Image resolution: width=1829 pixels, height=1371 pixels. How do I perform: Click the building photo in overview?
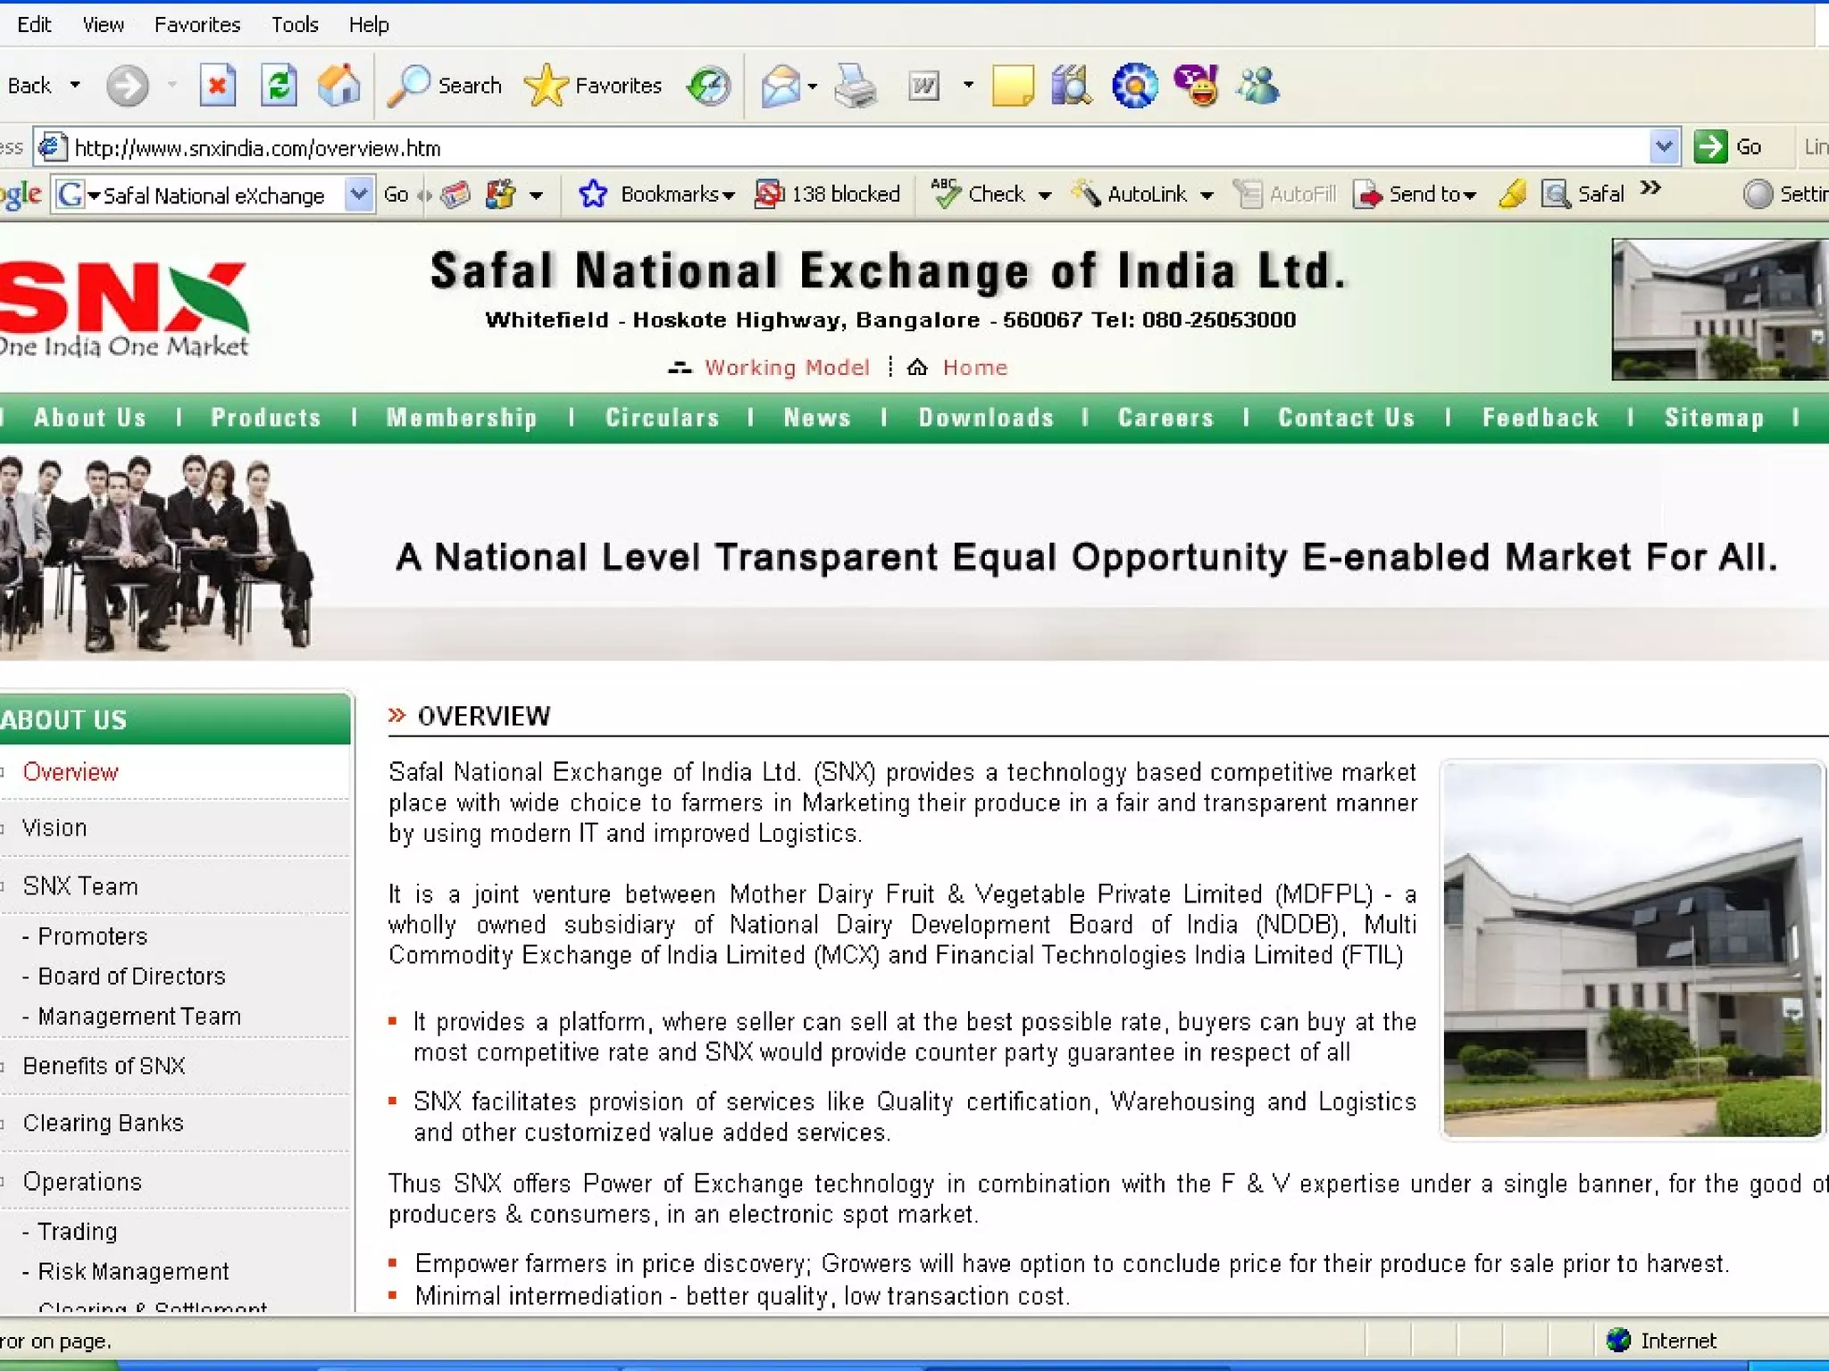tap(1632, 950)
